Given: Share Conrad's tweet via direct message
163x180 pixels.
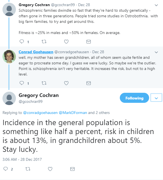Looking at the screenshot, I should [x=89, y=83].
